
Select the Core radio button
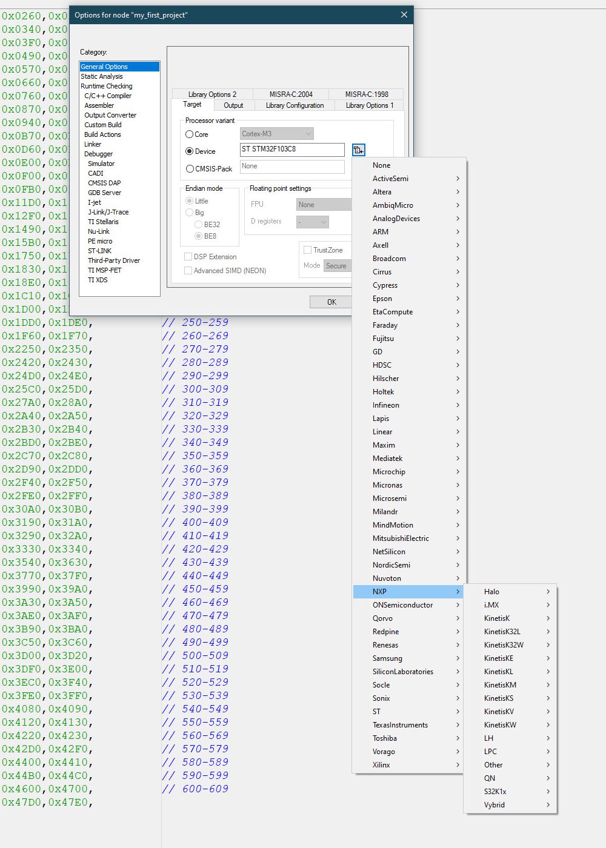[190, 134]
